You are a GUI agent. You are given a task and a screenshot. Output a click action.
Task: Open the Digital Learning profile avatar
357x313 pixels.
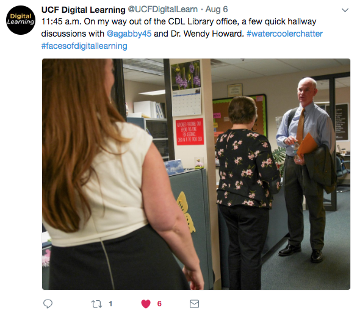coord(21,20)
